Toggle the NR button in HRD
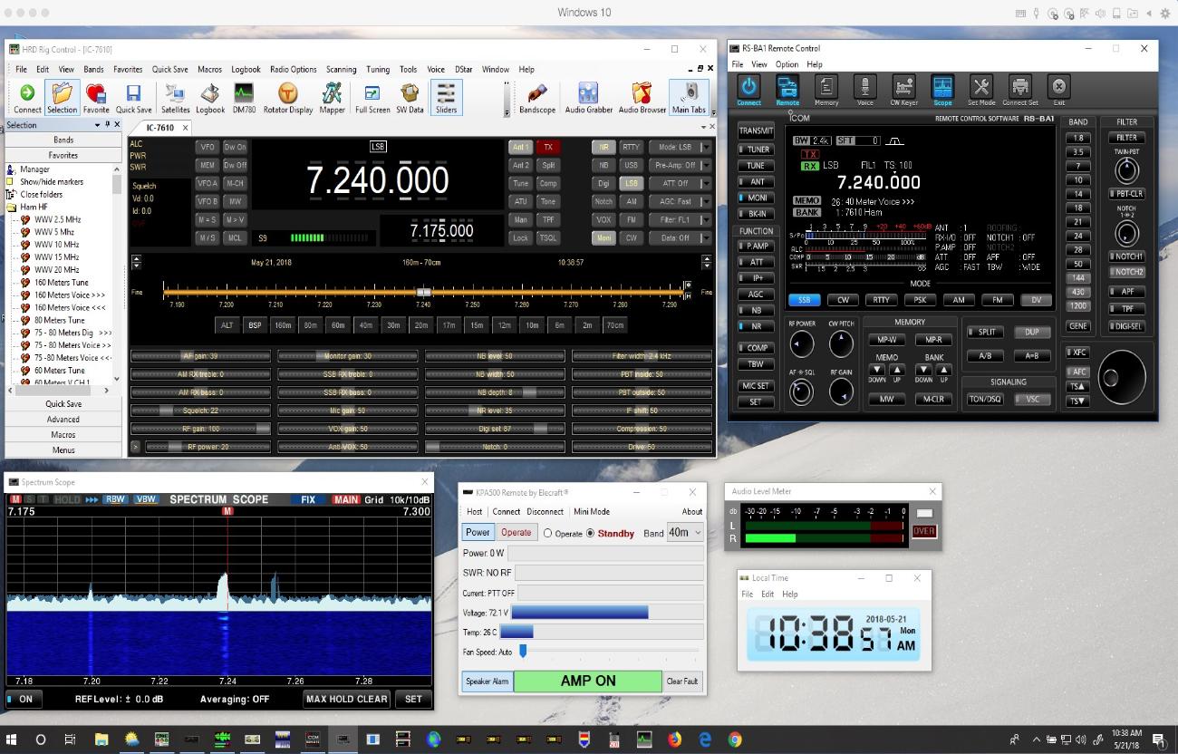 (x=603, y=147)
